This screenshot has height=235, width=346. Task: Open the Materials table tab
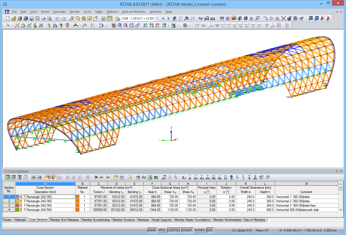[x=20, y=220]
